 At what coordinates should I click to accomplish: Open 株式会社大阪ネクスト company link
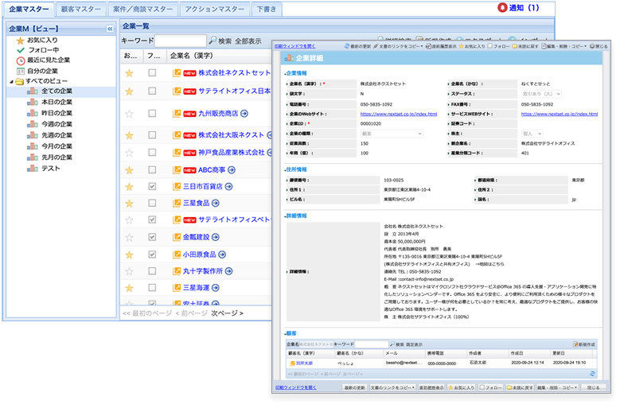pyautogui.click(x=231, y=135)
